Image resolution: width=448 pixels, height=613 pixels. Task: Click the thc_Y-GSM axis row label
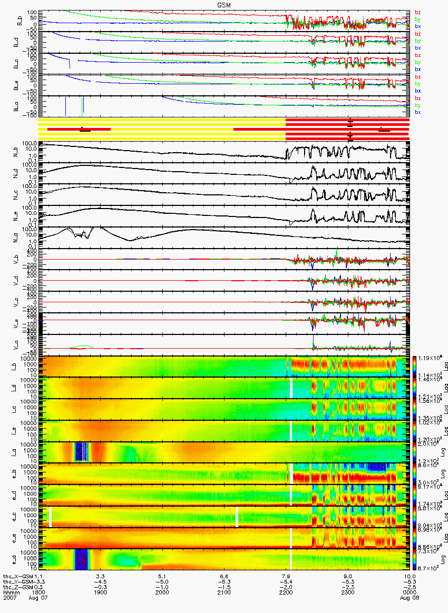(x=18, y=582)
